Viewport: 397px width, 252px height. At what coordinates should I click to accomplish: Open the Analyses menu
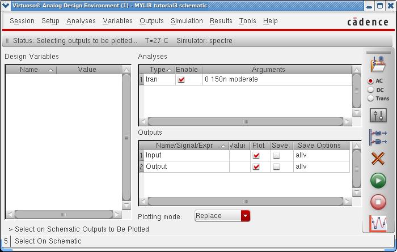81,21
